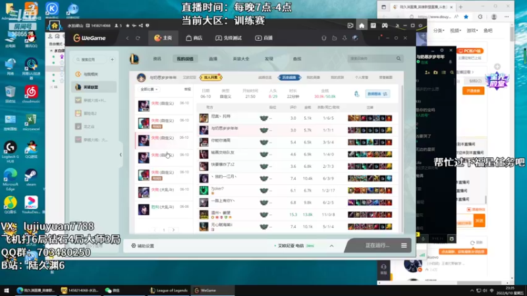
Task: Open cloudmusic desktop shortcut
Action: (x=31, y=93)
